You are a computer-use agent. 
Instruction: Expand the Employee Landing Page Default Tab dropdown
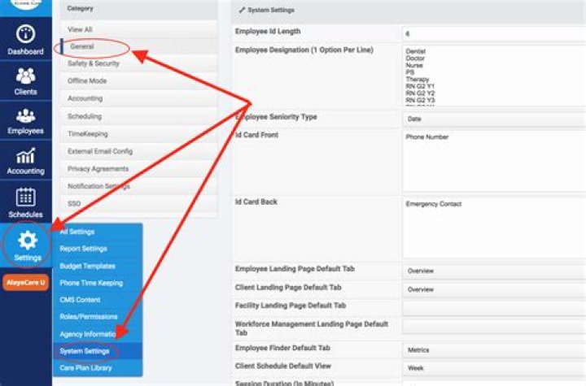pyautogui.click(x=493, y=271)
